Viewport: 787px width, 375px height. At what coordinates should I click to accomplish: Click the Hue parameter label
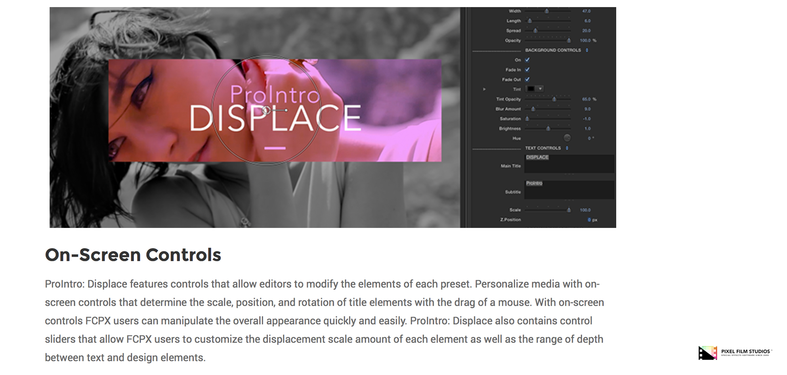click(x=517, y=138)
